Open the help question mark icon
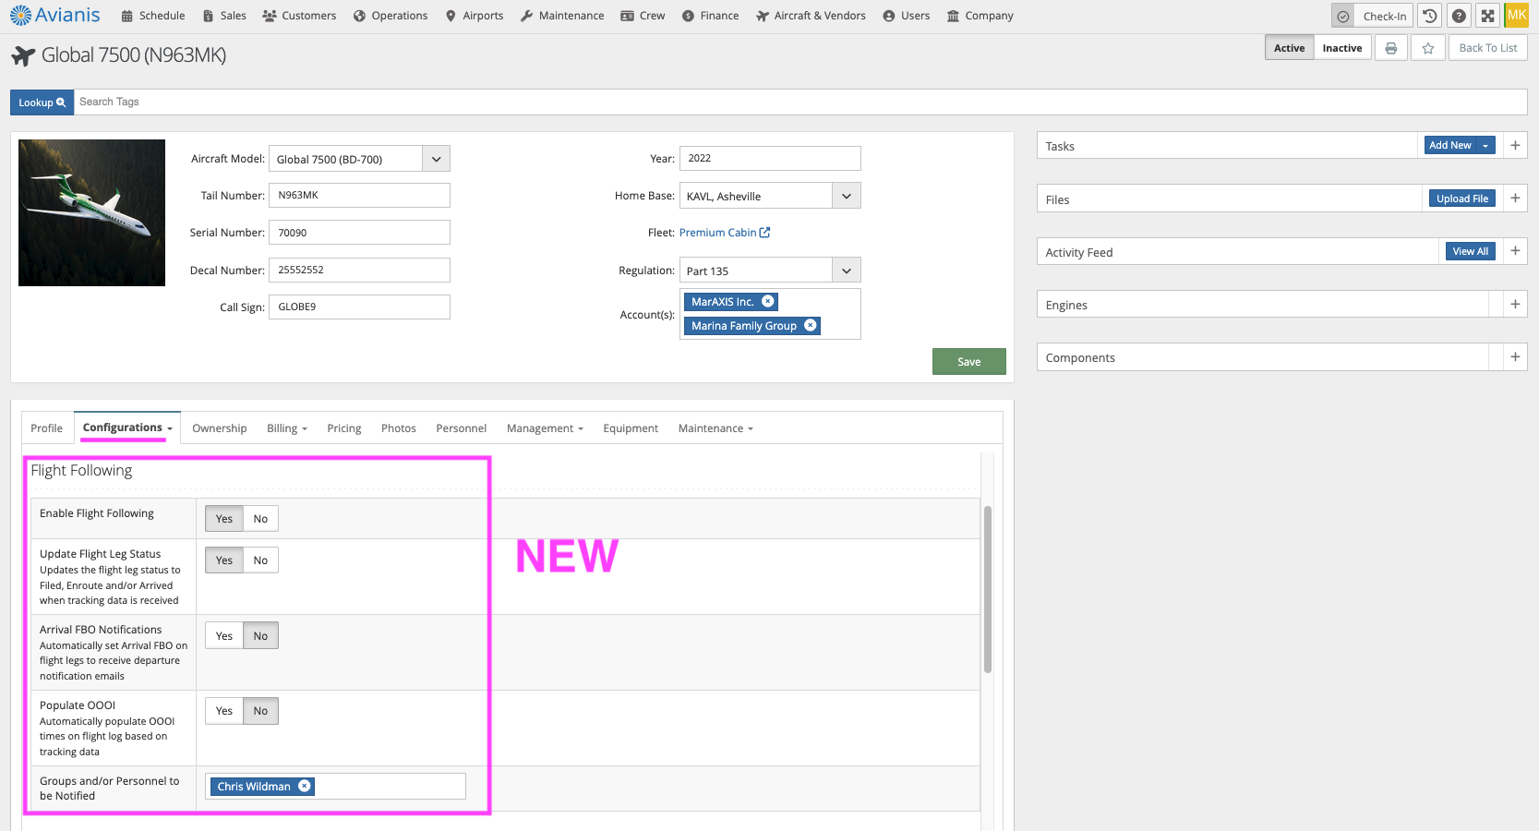This screenshot has width=1539, height=831. coord(1459,16)
